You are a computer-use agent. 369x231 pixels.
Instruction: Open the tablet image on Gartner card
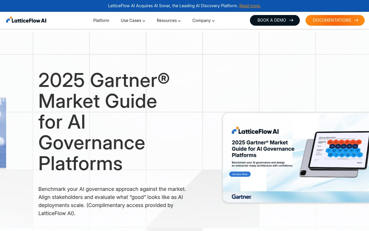click(334, 154)
